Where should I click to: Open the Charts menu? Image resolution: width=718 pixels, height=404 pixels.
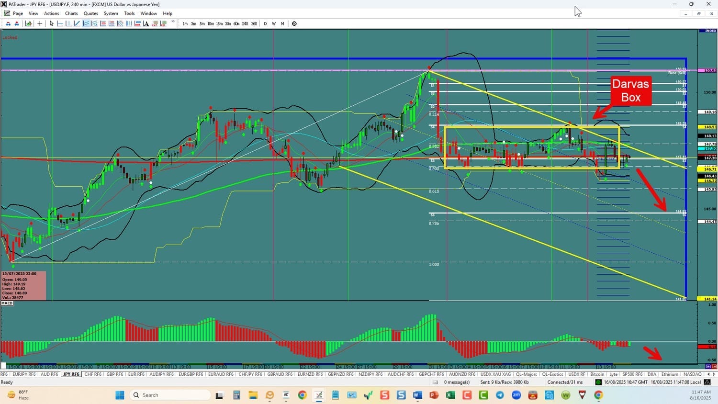click(71, 13)
